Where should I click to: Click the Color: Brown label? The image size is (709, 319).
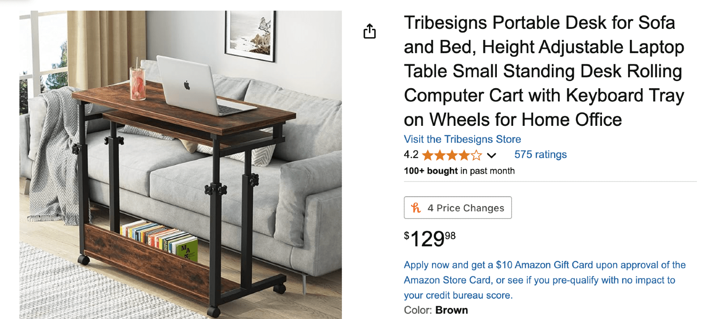[x=436, y=310]
